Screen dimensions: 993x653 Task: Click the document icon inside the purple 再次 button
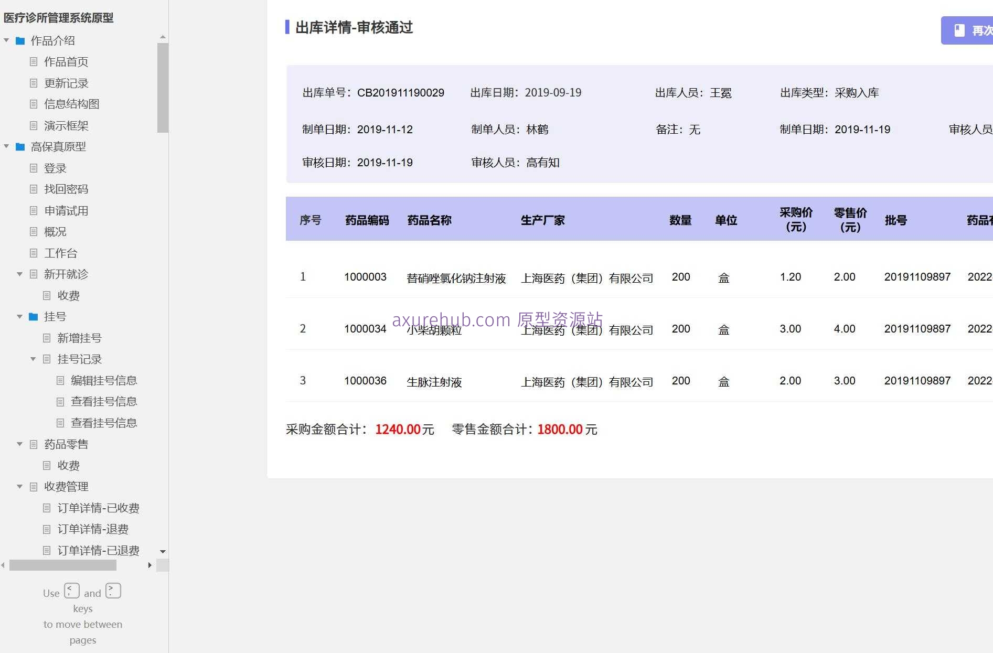[x=959, y=30]
